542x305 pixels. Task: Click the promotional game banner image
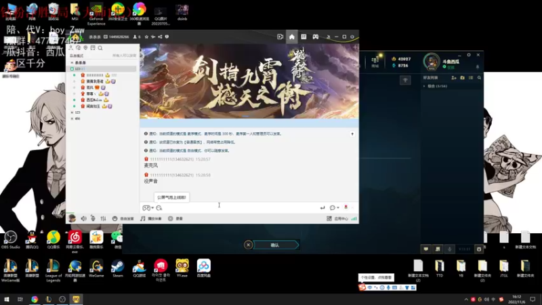[249, 81]
